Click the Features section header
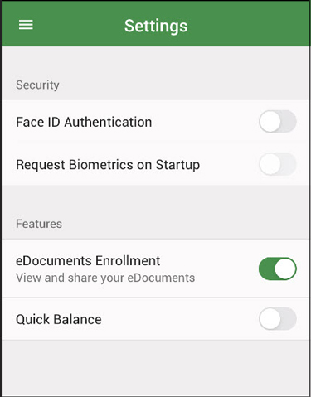The height and width of the screenshot is (397, 311). point(39,224)
